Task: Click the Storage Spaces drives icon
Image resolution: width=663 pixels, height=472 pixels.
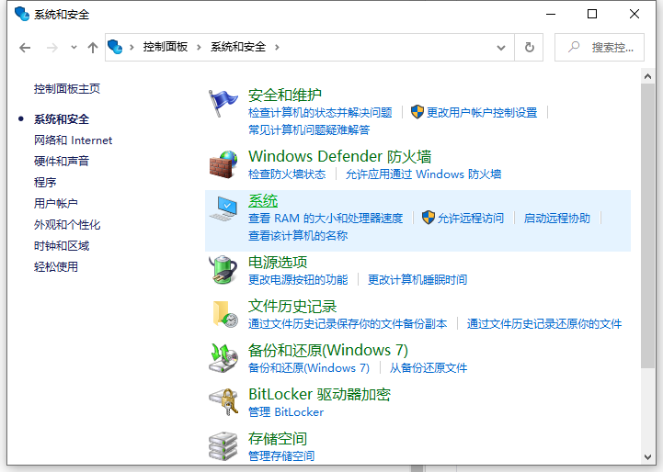Action: 223,445
